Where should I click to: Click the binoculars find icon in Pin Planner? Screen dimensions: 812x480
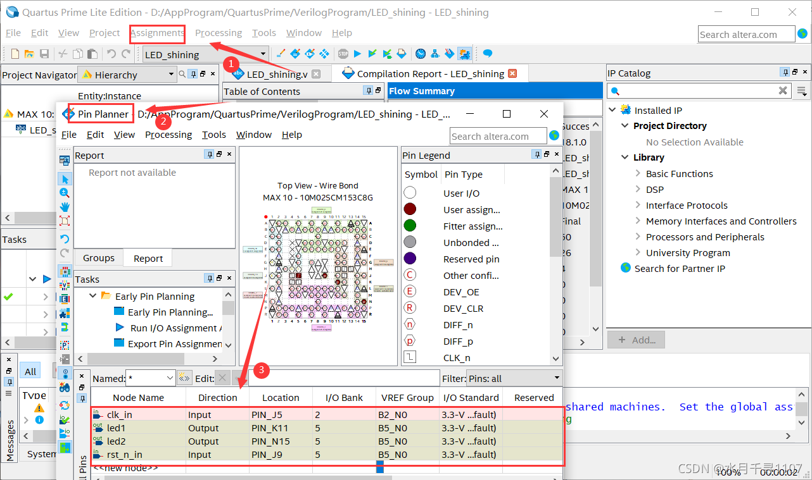65,387
